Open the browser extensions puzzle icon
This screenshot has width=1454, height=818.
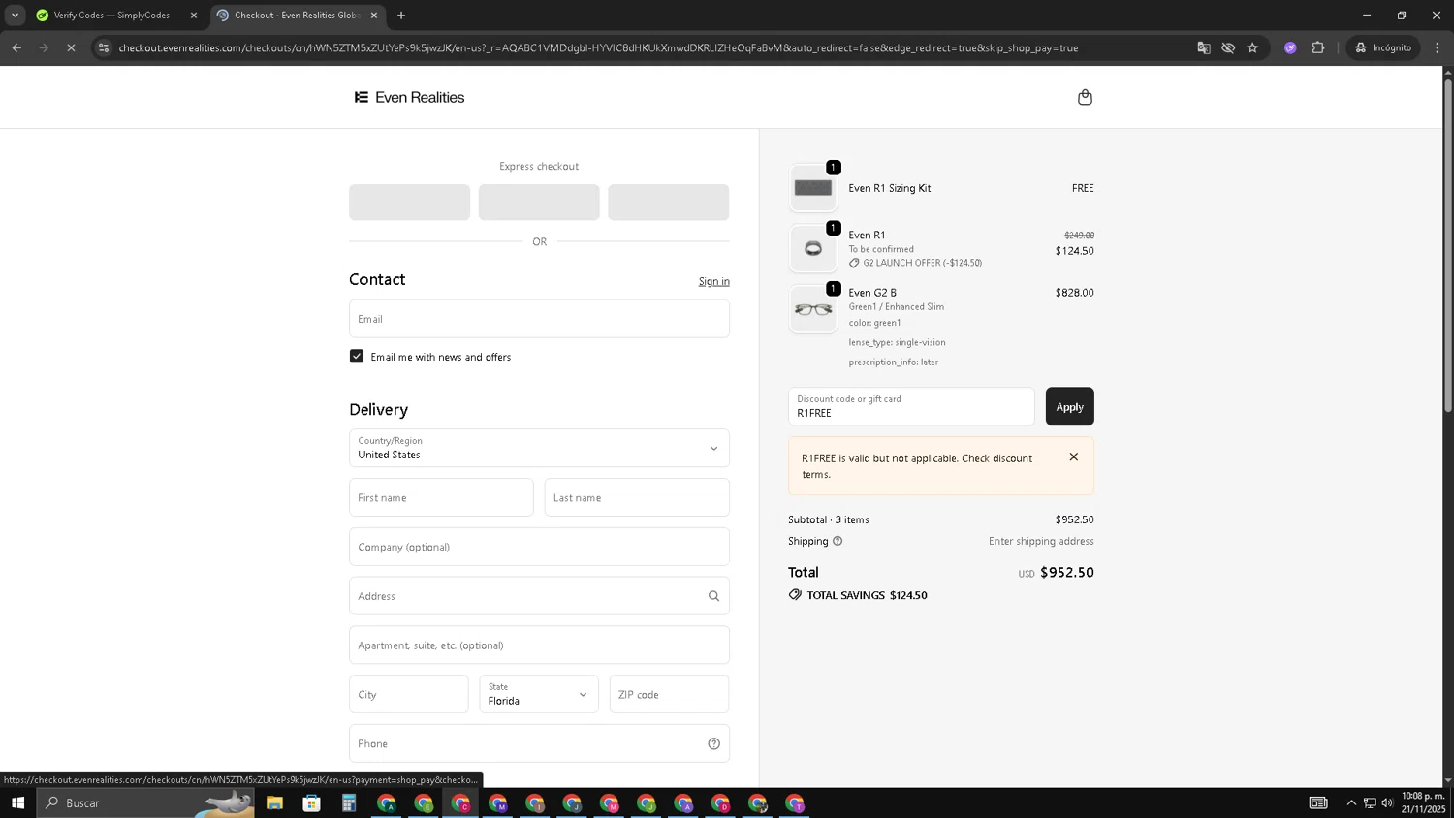tap(1317, 47)
